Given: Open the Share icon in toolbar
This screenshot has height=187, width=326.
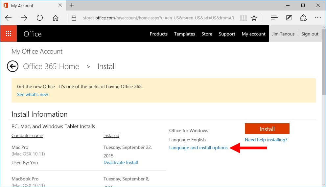Looking at the screenshot, I should click(303, 18).
